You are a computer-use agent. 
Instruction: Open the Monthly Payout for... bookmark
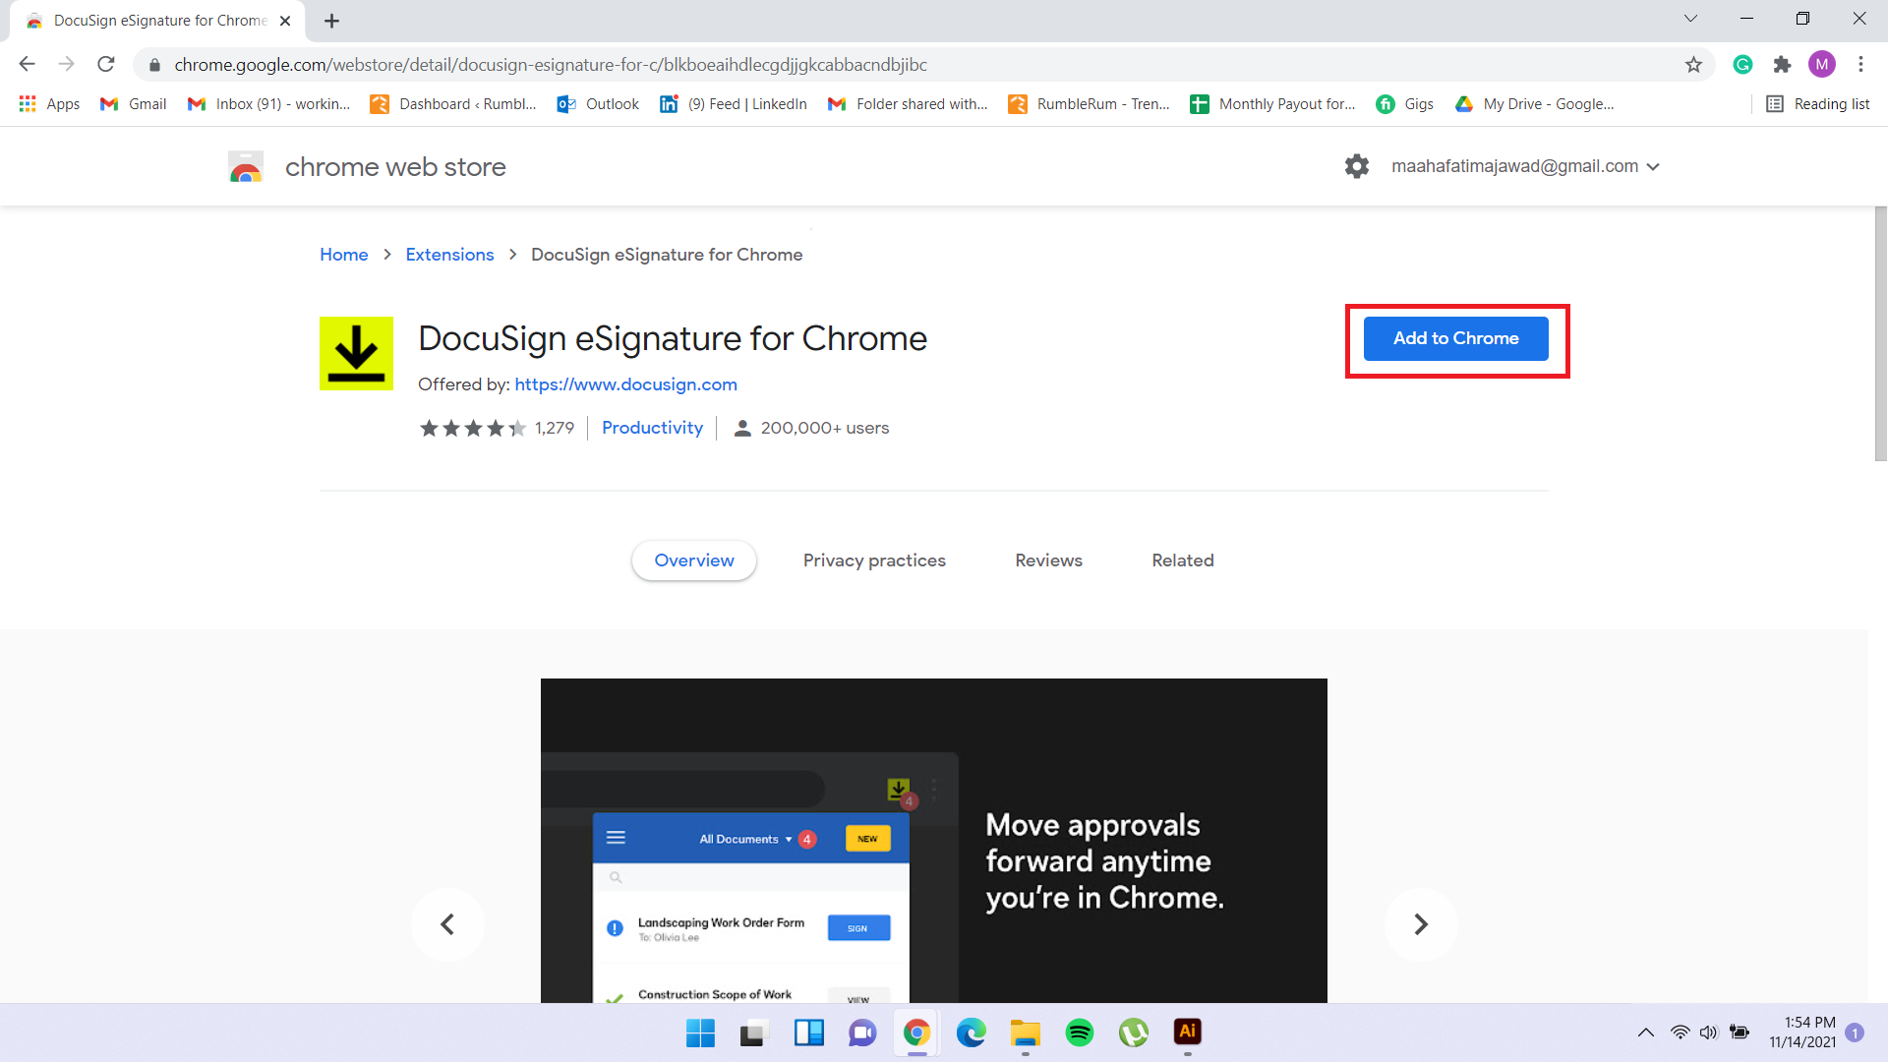(x=1272, y=104)
